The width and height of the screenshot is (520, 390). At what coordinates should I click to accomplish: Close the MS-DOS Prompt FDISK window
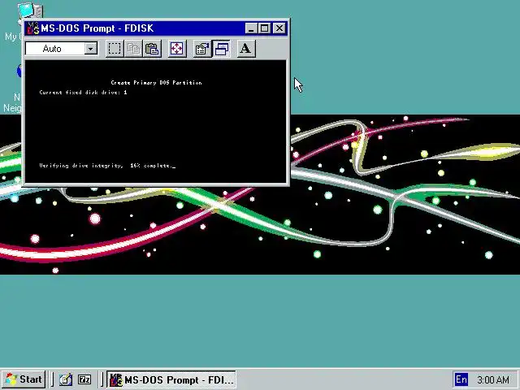[279, 28]
